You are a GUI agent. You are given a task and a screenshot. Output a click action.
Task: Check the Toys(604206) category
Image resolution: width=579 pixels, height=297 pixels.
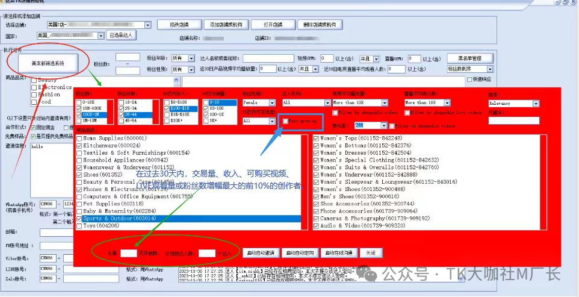tap(80, 225)
